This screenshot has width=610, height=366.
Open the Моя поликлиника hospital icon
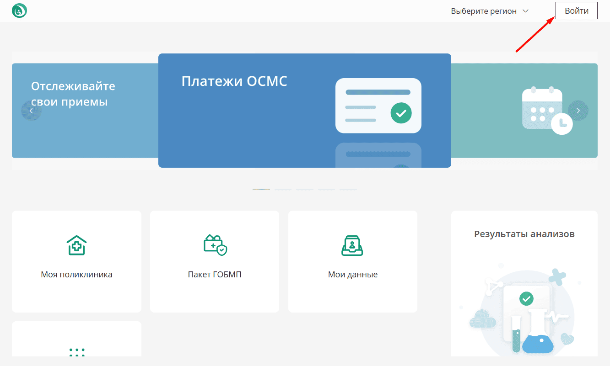coord(76,245)
